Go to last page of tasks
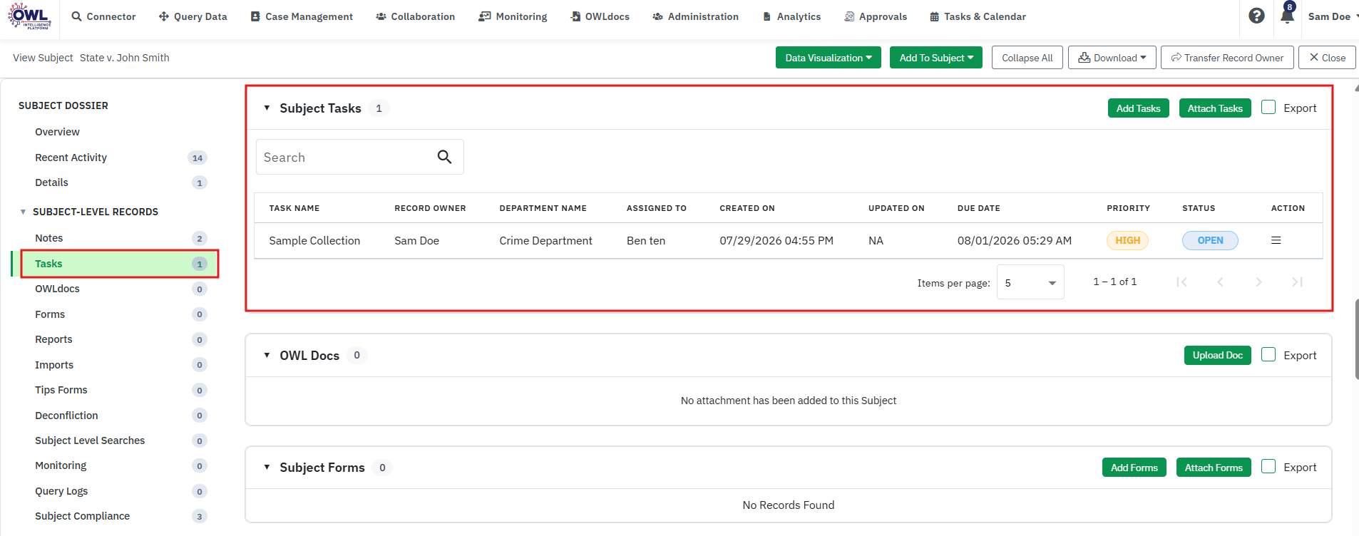1359x536 pixels. pos(1298,282)
